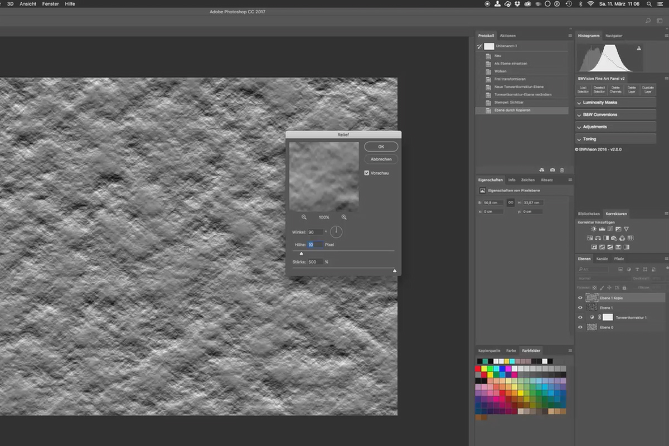Viewport: 669px width, 446px height.
Task: Hide the Ebene 1 Kopie layer
Action: (580, 298)
